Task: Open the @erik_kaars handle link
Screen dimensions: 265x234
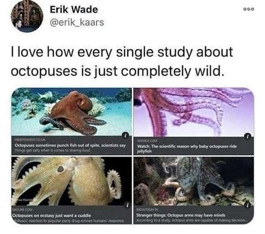Action: [77, 22]
